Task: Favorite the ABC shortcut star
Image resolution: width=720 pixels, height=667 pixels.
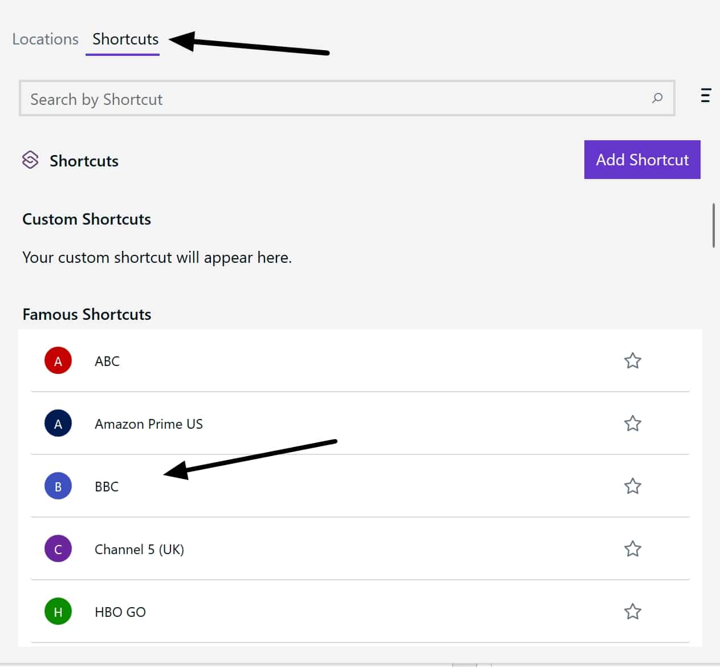Action: click(632, 361)
